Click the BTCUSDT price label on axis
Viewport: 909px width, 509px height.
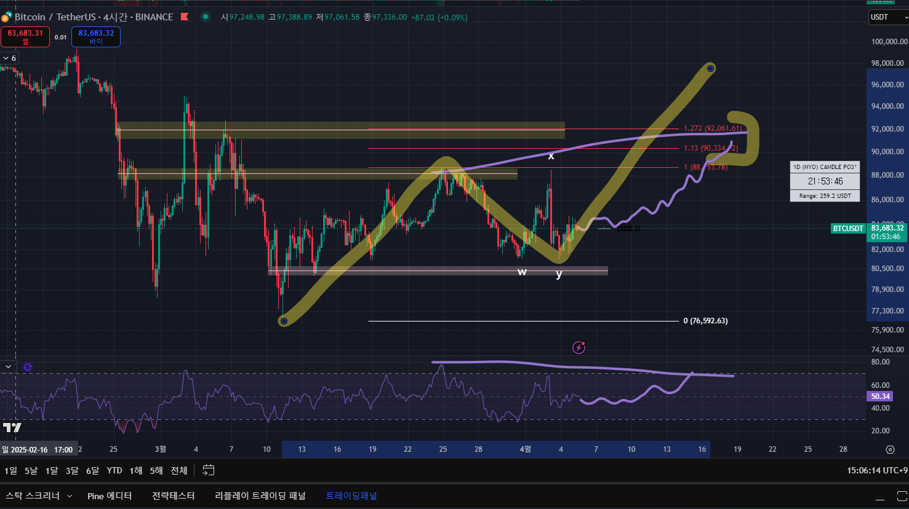(848, 229)
